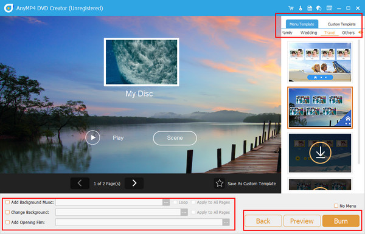Screen dimensions: 365x234
Task: Click the save project disk icon
Action: 310,8
